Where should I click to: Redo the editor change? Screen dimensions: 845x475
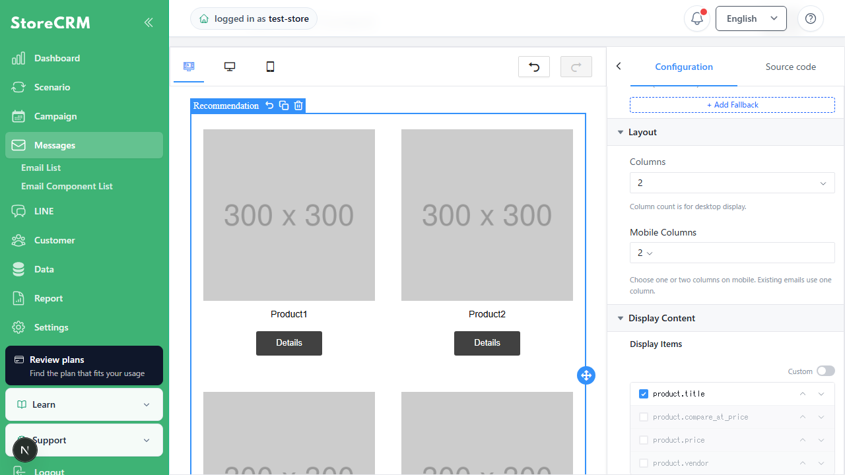pyautogui.click(x=576, y=67)
